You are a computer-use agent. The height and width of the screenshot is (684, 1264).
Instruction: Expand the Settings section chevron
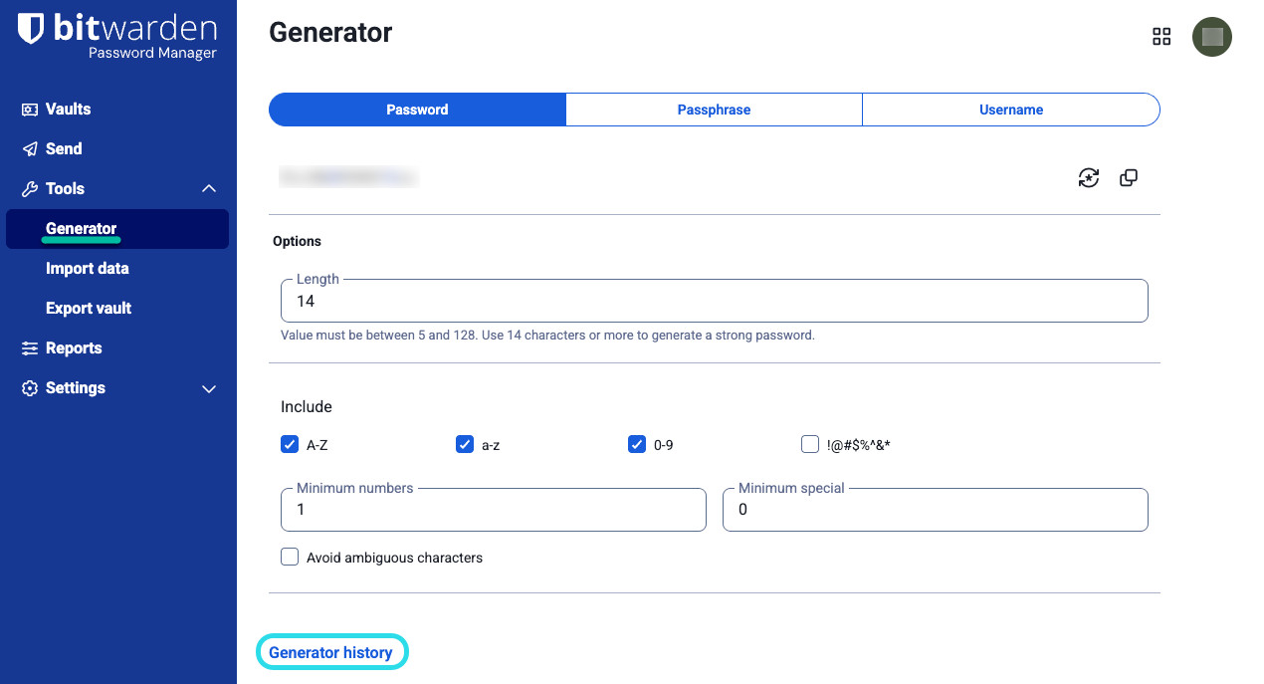pyautogui.click(x=208, y=388)
